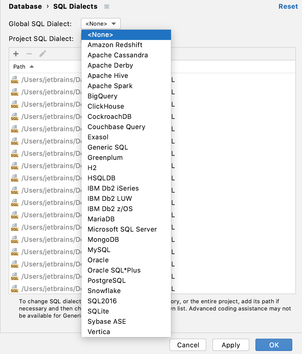The width and height of the screenshot is (302, 354).
Task: Click the help icon beside the SQL Dialects heading
Action: pos(107,7)
